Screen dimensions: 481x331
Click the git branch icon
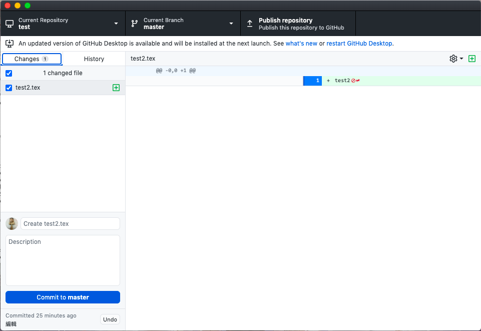tap(135, 24)
